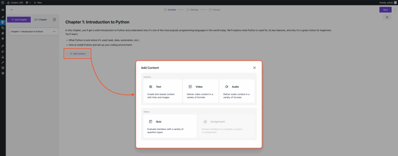Select the Quiz content icon

click(151, 122)
